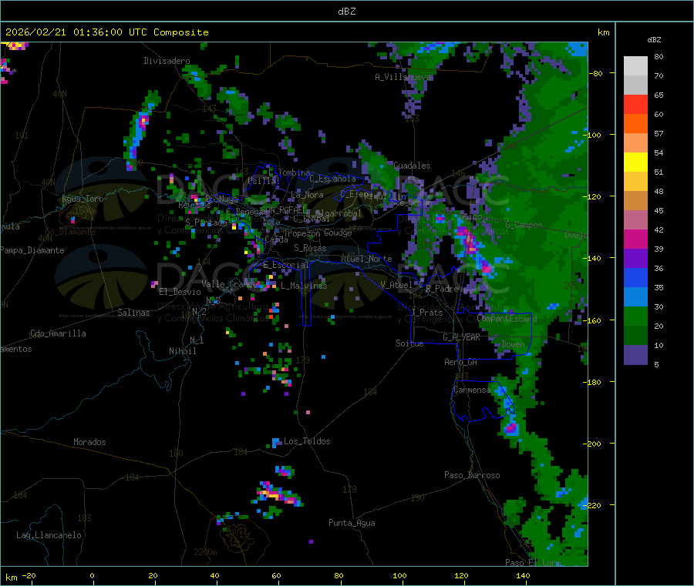
Task: Click the Aero_GA place label
Action: [460, 362]
